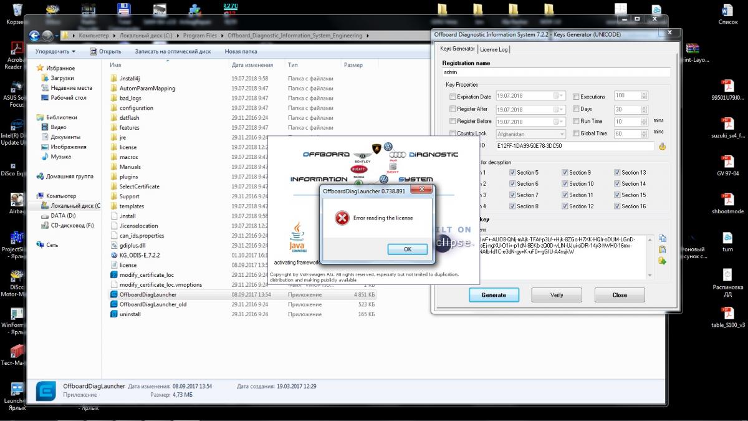The height and width of the screenshot is (421, 748).
Task: Click Открыть in Explorer toolbar
Action: click(105, 52)
